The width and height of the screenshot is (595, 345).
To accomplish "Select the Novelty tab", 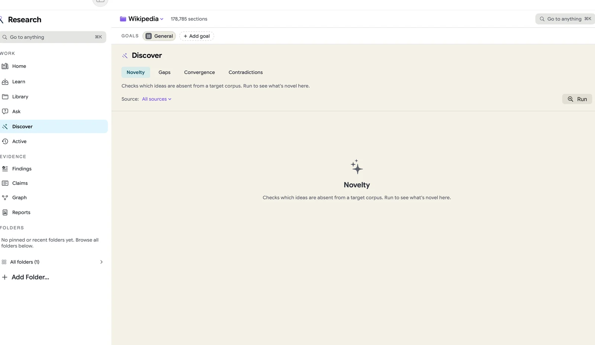I will click(136, 72).
